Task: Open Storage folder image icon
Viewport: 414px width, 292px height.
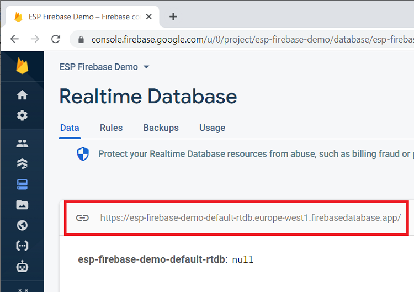Action: click(x=22, y=205)
